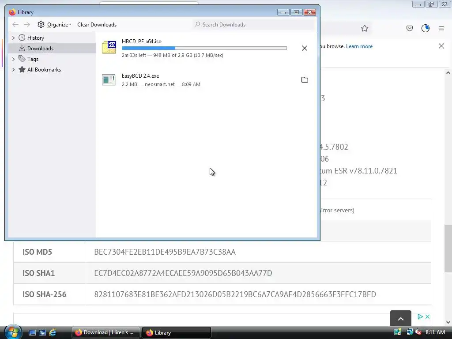Image resolution: width=452 pixels, height=339 pixels.
Task: Click the ISO SHA1 hash value
Action: [x=183, y=273]
